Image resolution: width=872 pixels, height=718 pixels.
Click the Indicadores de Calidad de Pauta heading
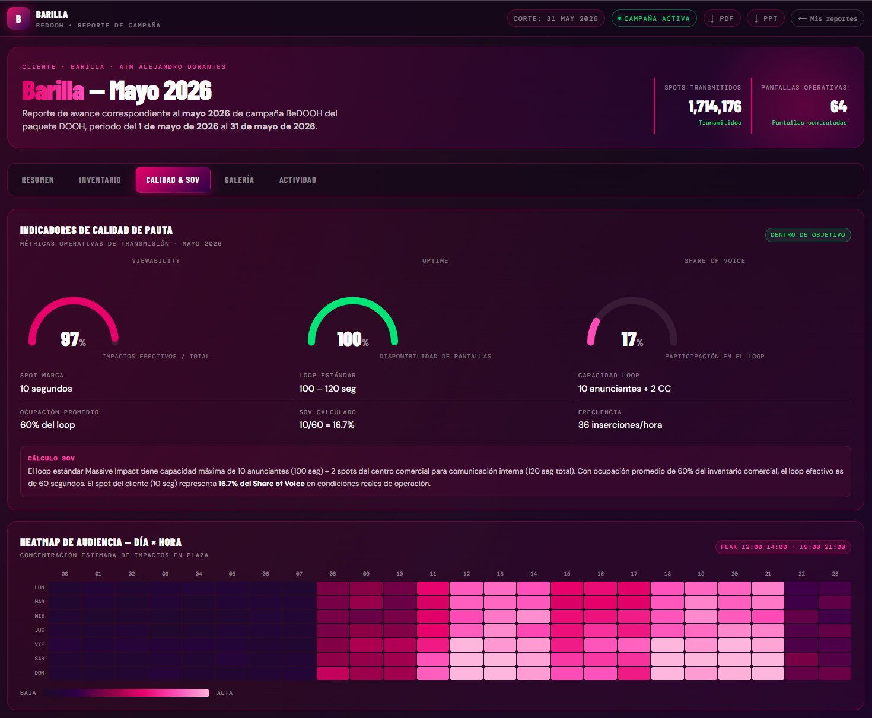coord(96,230)
